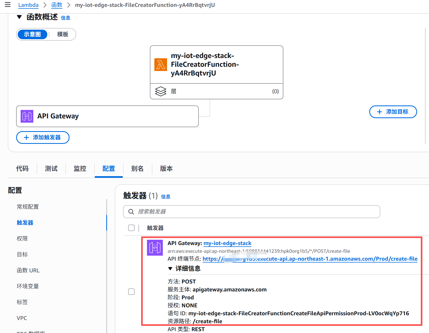Select the API Gateway trigger checkbox

131,292
